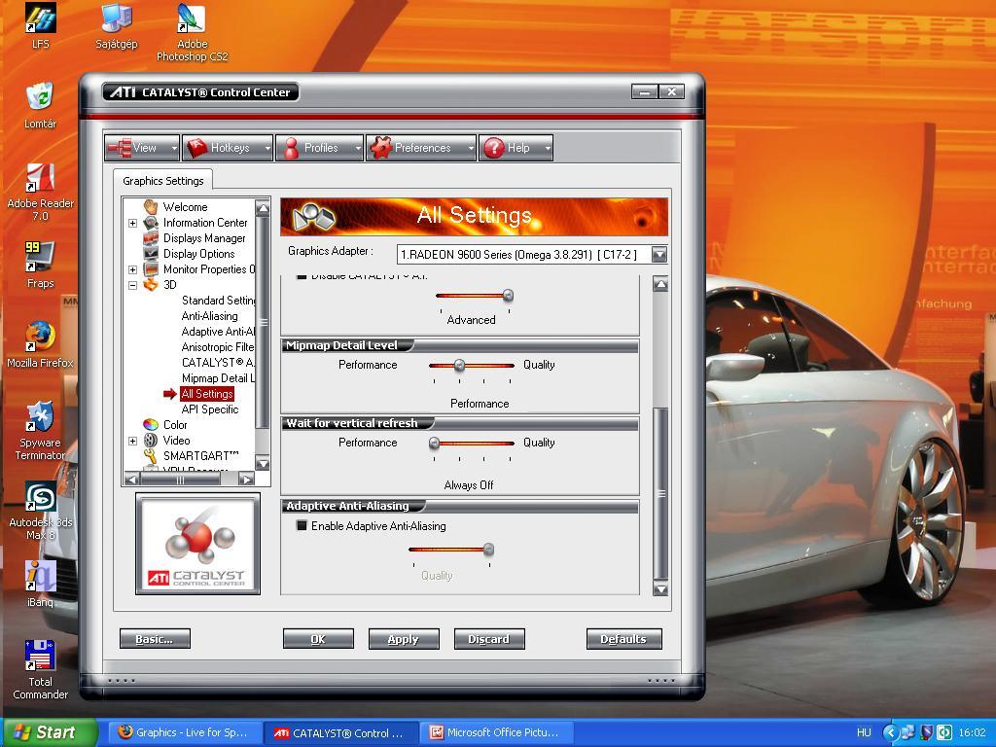Collapse the 3D tree node

click(132, 285)
